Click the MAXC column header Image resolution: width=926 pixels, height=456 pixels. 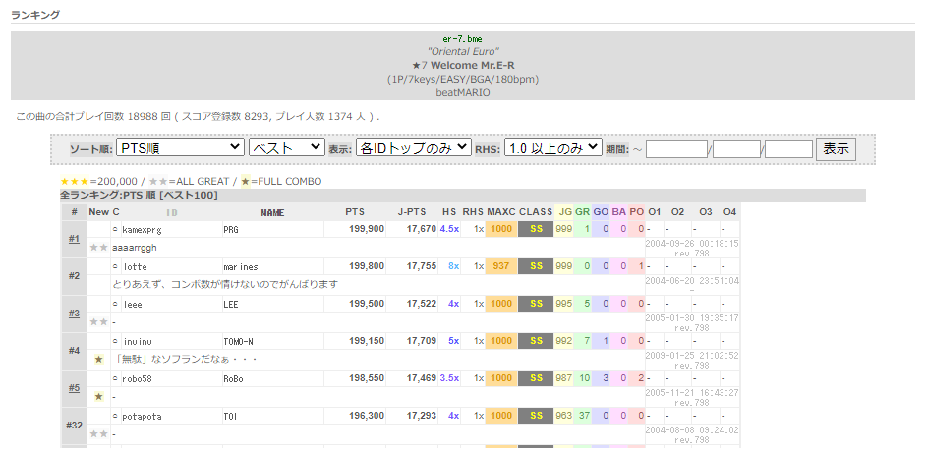pos(500,212)
